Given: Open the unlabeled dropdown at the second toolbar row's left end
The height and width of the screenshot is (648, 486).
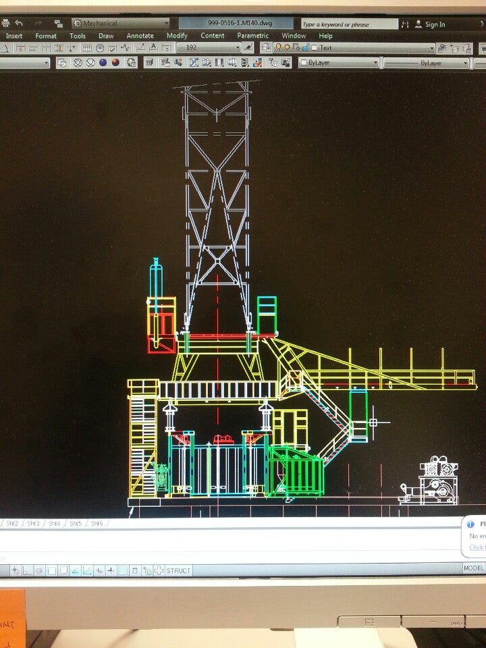Looking at the screenshot, I should tap(25, 63).
